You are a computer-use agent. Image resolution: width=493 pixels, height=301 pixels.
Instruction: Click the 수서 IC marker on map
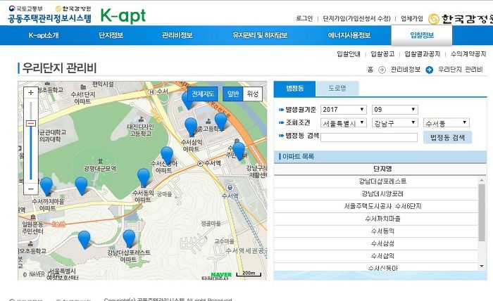(x=152, y=91)
